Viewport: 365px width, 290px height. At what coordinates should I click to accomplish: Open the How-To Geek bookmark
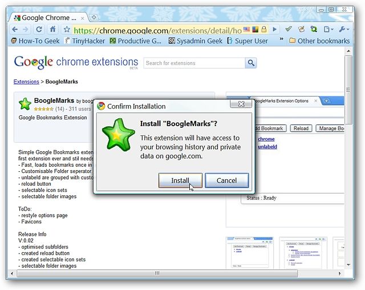(35, 41)
